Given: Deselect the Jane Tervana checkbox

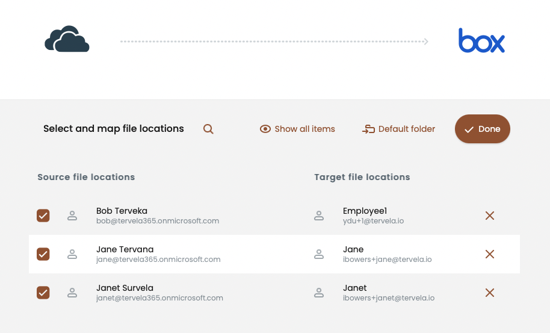Looking at the screenshot, I should 43,254.
